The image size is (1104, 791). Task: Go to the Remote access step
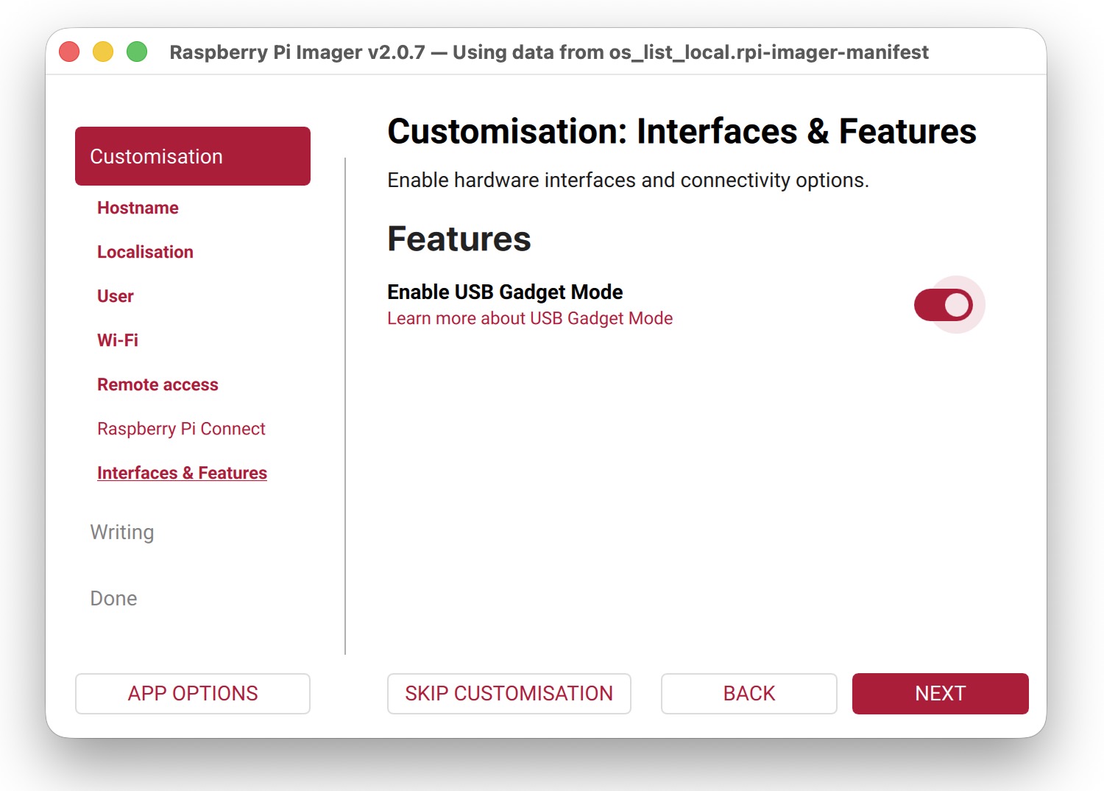158,384
